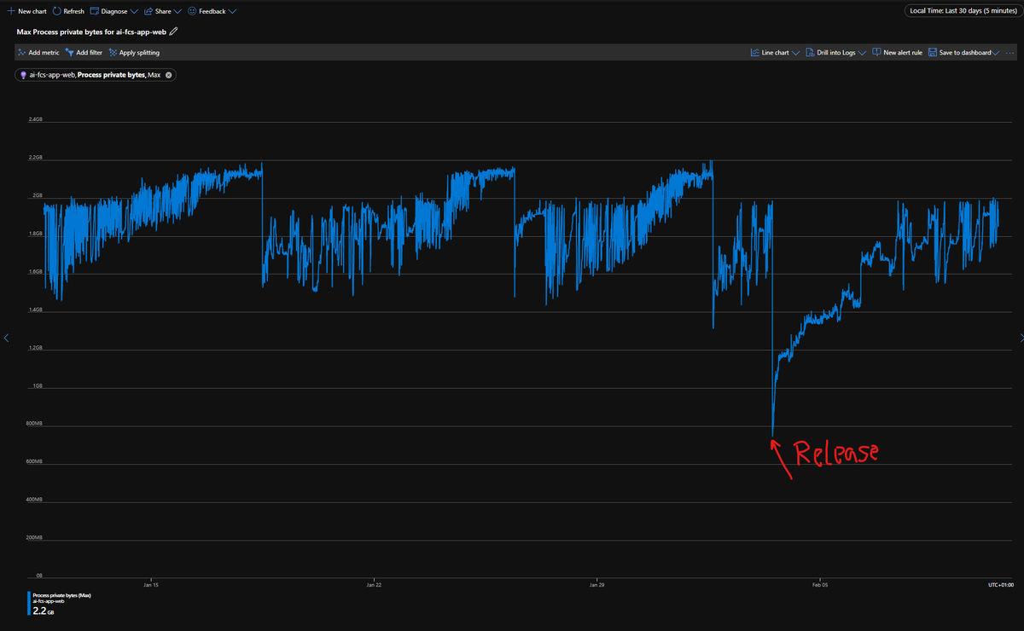1024x631 pixels.
Task: Click the 2GB y-axis label
Action: click(38, 195)
